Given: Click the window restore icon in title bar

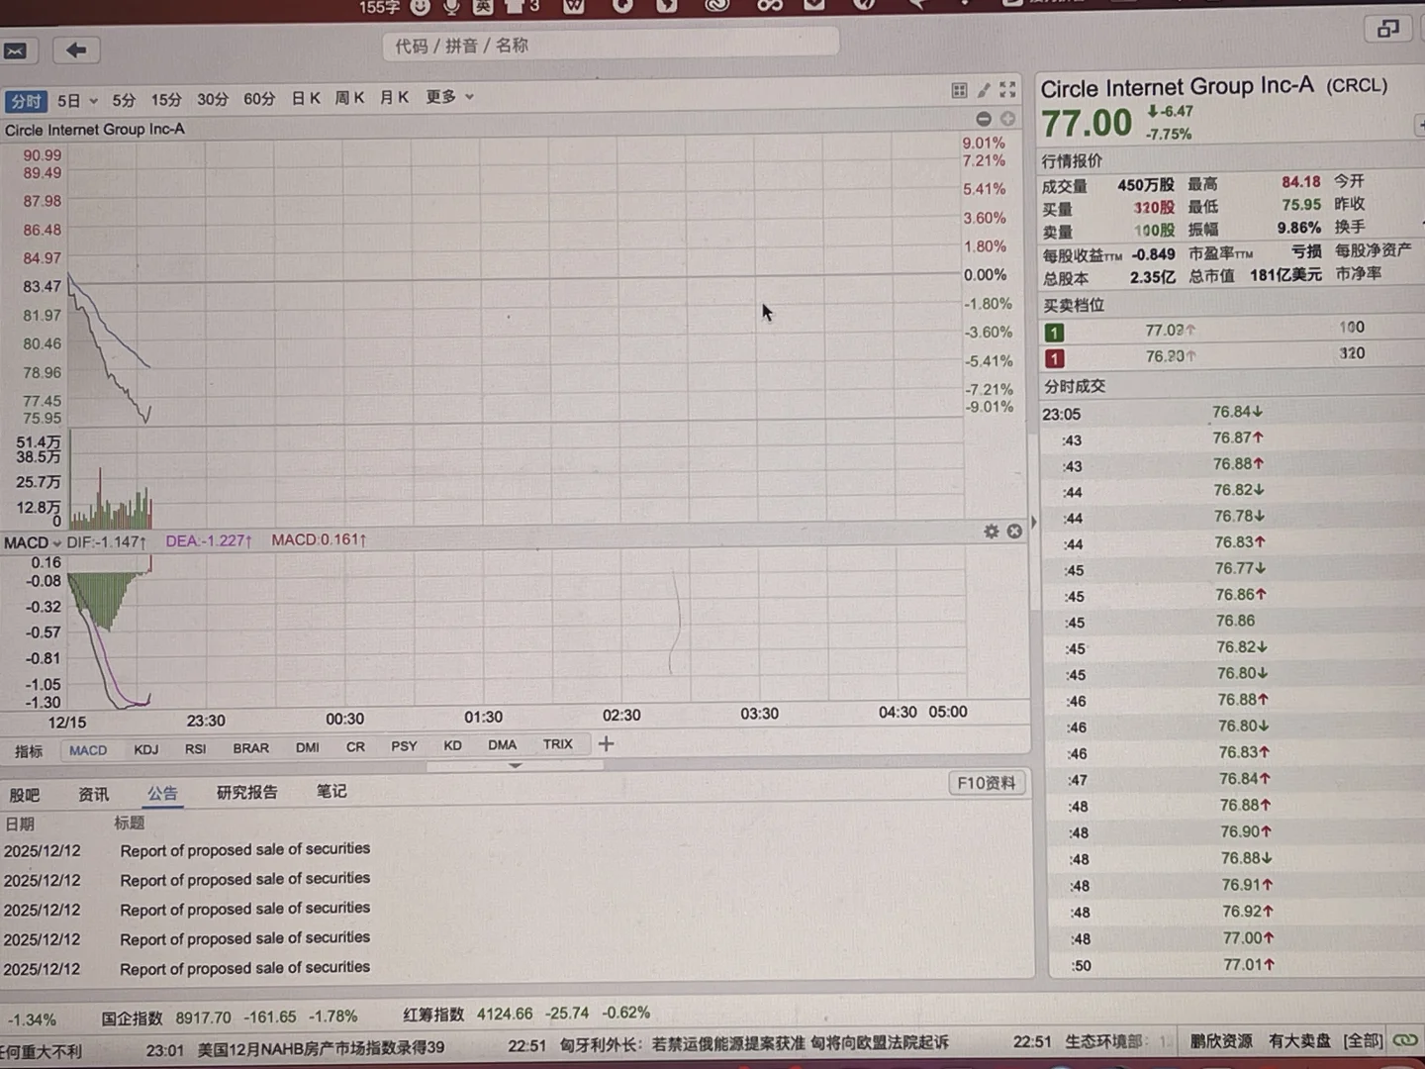Looking at the screenshot, I should pos(1387,29).
